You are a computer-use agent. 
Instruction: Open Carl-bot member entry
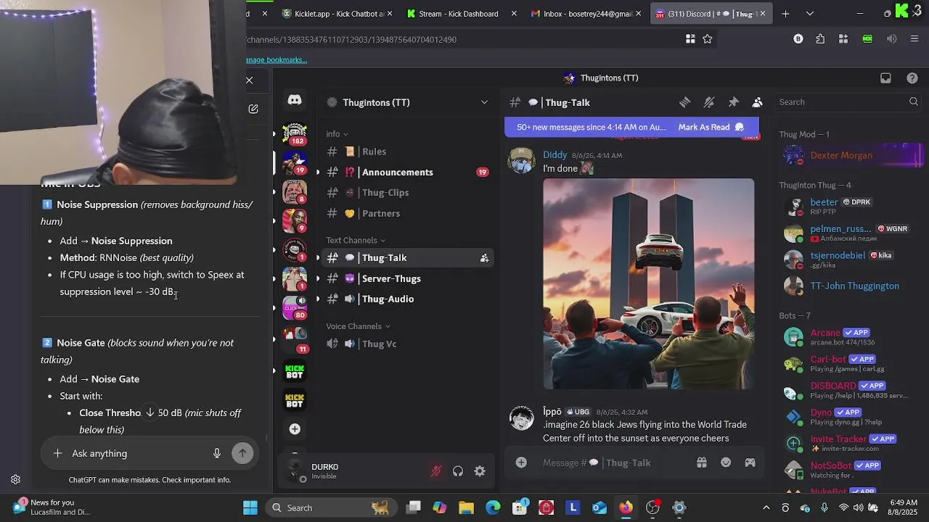coord(851,364)
